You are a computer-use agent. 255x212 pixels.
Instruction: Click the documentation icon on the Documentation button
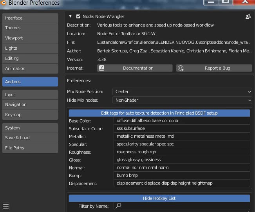(101, 68)
